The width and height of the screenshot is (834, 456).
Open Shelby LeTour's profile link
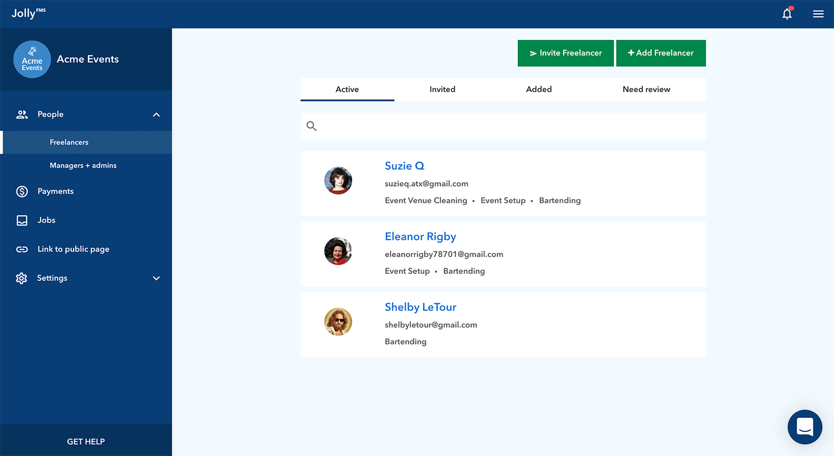[x=421, y=307]
